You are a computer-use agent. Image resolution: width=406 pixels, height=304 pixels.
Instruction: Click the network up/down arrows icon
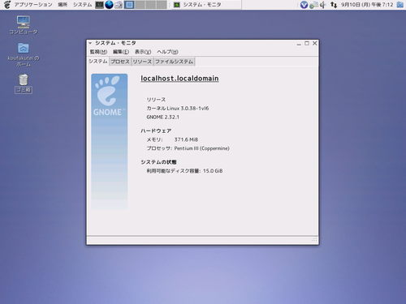[x=334, y=5]
